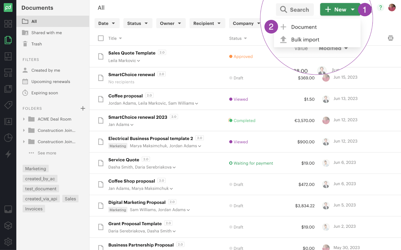401x250 pixels.
Task: Open the Documents icon in left rail
Action: point(8,40)
